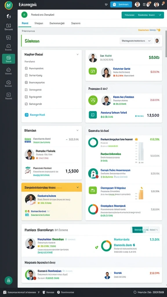Open the dropdown next to the Sisimuan heading
Screen dimensions: 167x297
pos(136,41)
